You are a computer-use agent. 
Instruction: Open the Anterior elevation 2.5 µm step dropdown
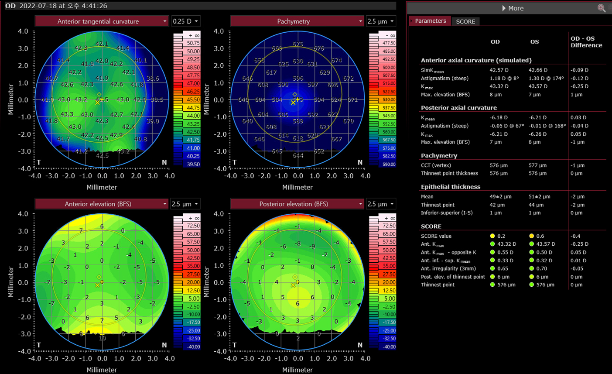click(185, 204)
